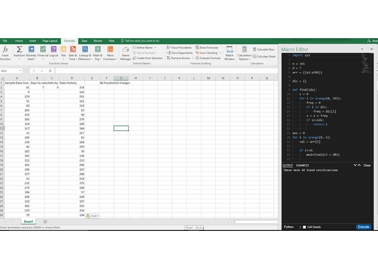
Task: Open More Functions icon
Action: [110, 49]
